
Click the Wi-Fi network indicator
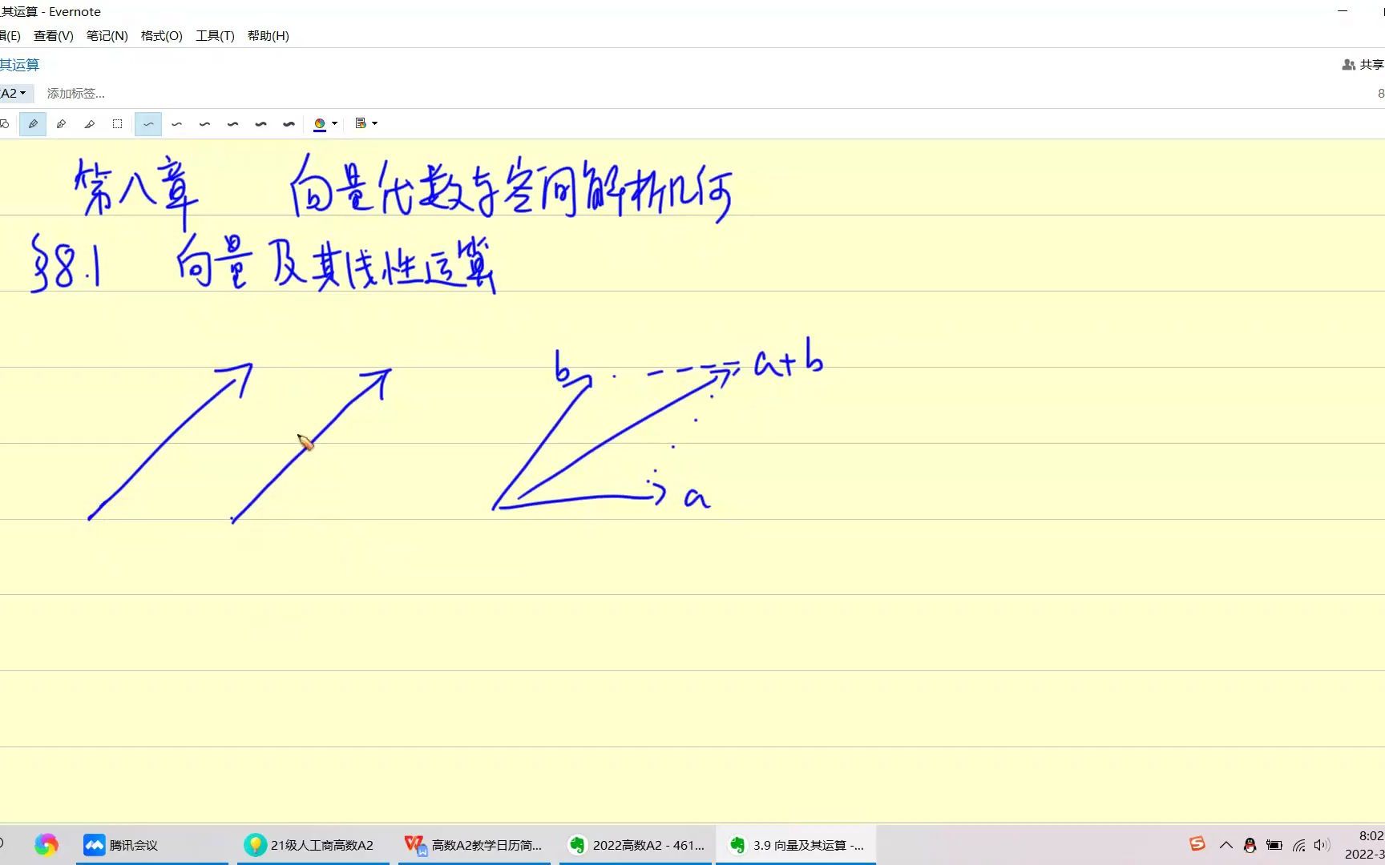(x=1298, y=844)
